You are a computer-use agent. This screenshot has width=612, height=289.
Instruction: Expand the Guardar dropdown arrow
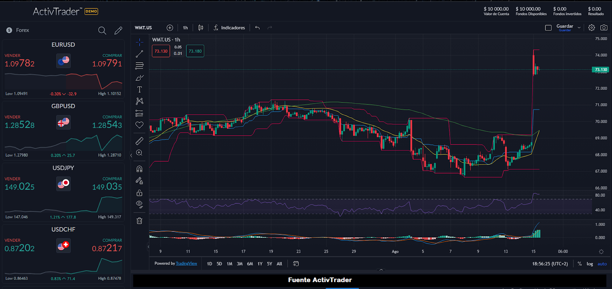click(579, 28)
